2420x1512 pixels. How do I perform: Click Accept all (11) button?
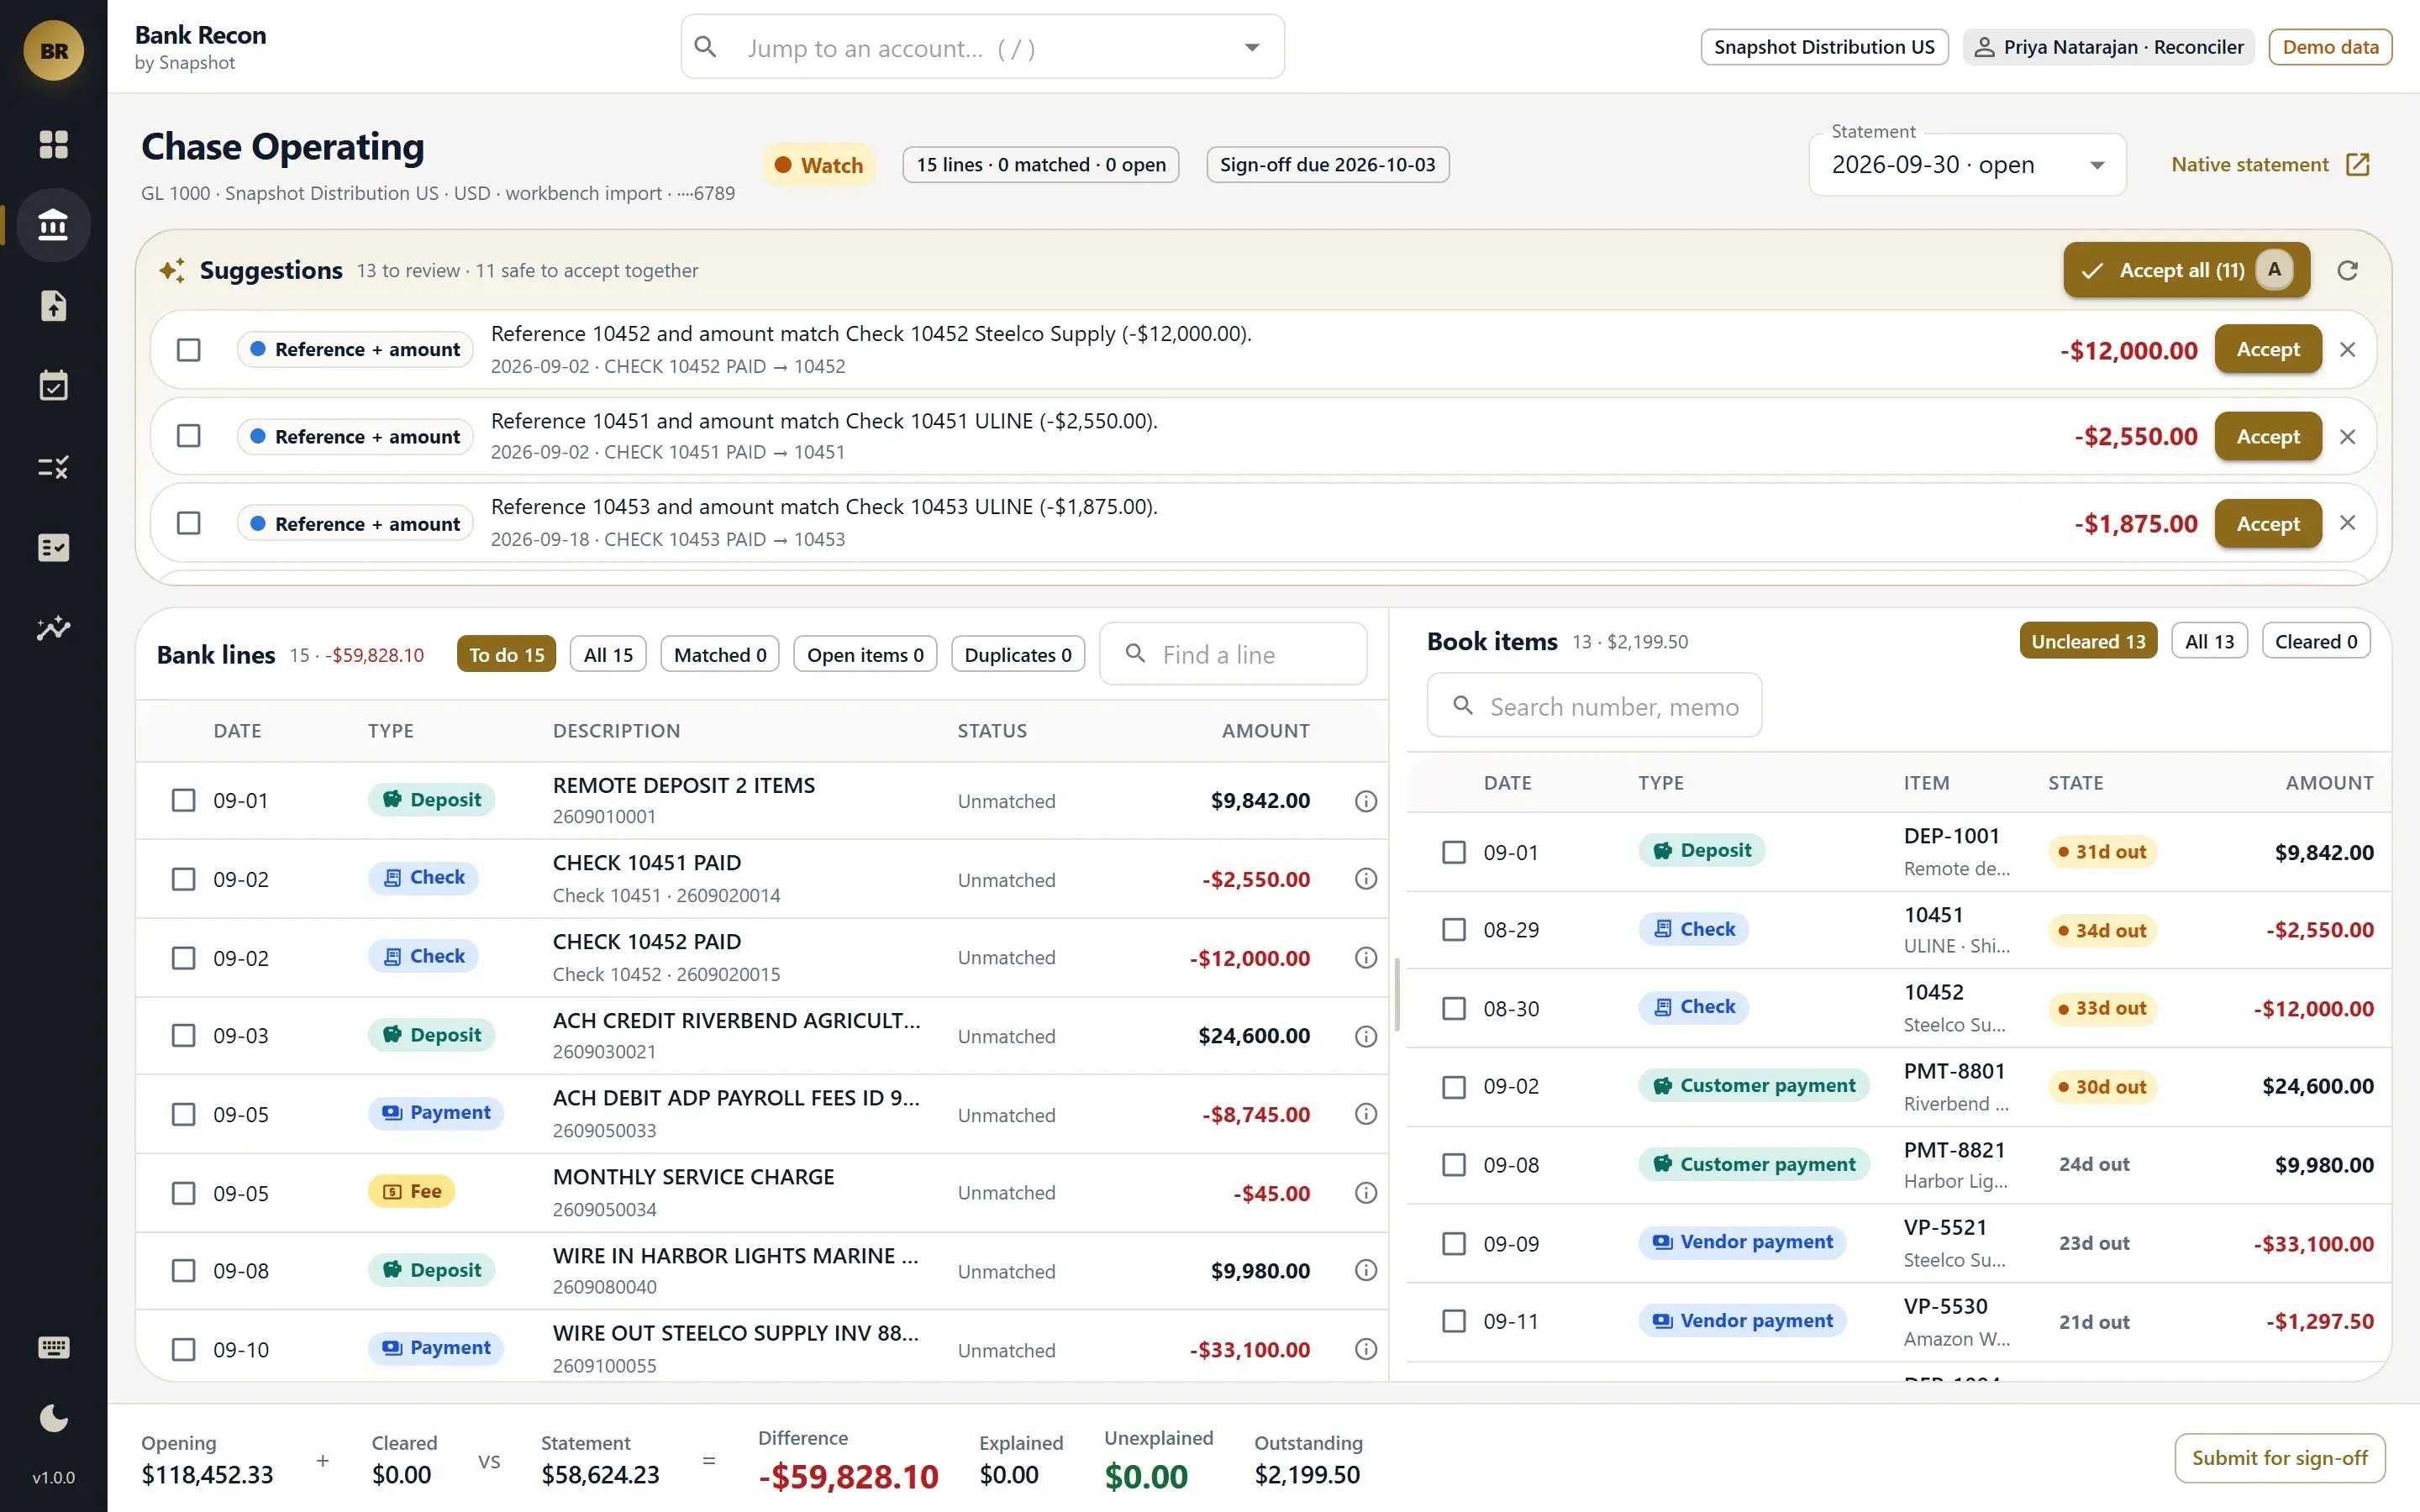point(2186,270)
